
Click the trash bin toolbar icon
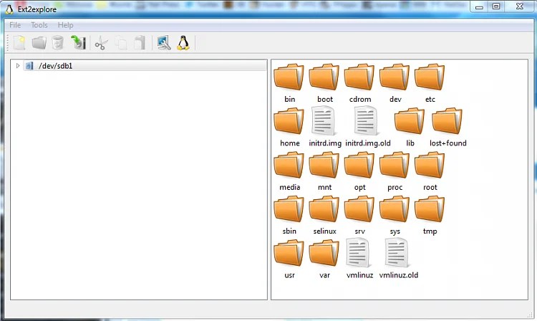click(58, 43)
